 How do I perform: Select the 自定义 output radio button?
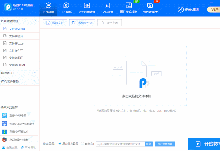point(83,143)
